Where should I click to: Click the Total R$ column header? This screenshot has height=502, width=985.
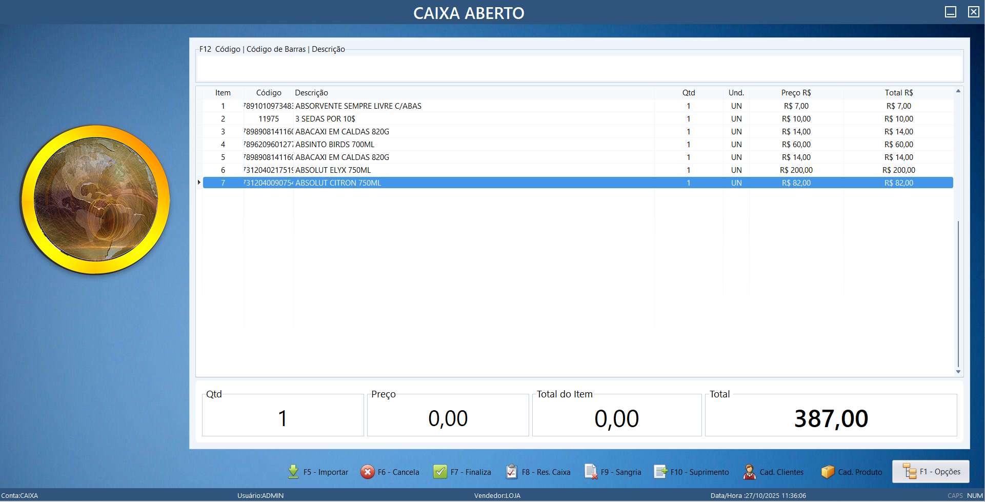pos(898,93)
